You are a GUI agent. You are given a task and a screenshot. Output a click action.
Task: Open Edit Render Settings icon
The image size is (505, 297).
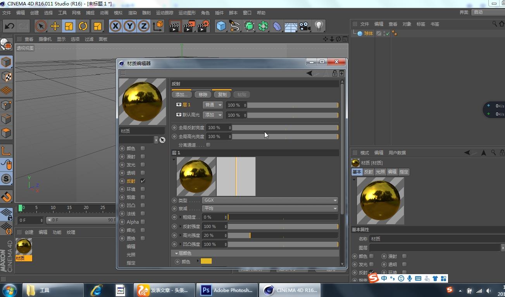pos(203,26)
